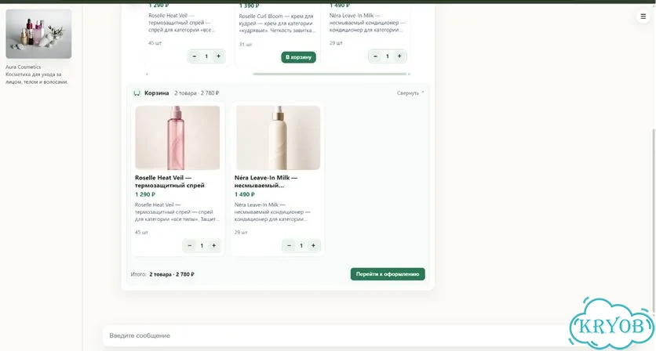Image resolution: width=656 pixels, height=351 pixels.
Task: Click the horizontal product carousel scrollbar
Action: pos(330,74)
